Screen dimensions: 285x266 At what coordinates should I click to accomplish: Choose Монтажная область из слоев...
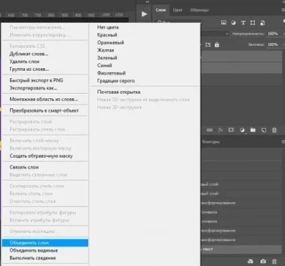click(x=44, y=99)
